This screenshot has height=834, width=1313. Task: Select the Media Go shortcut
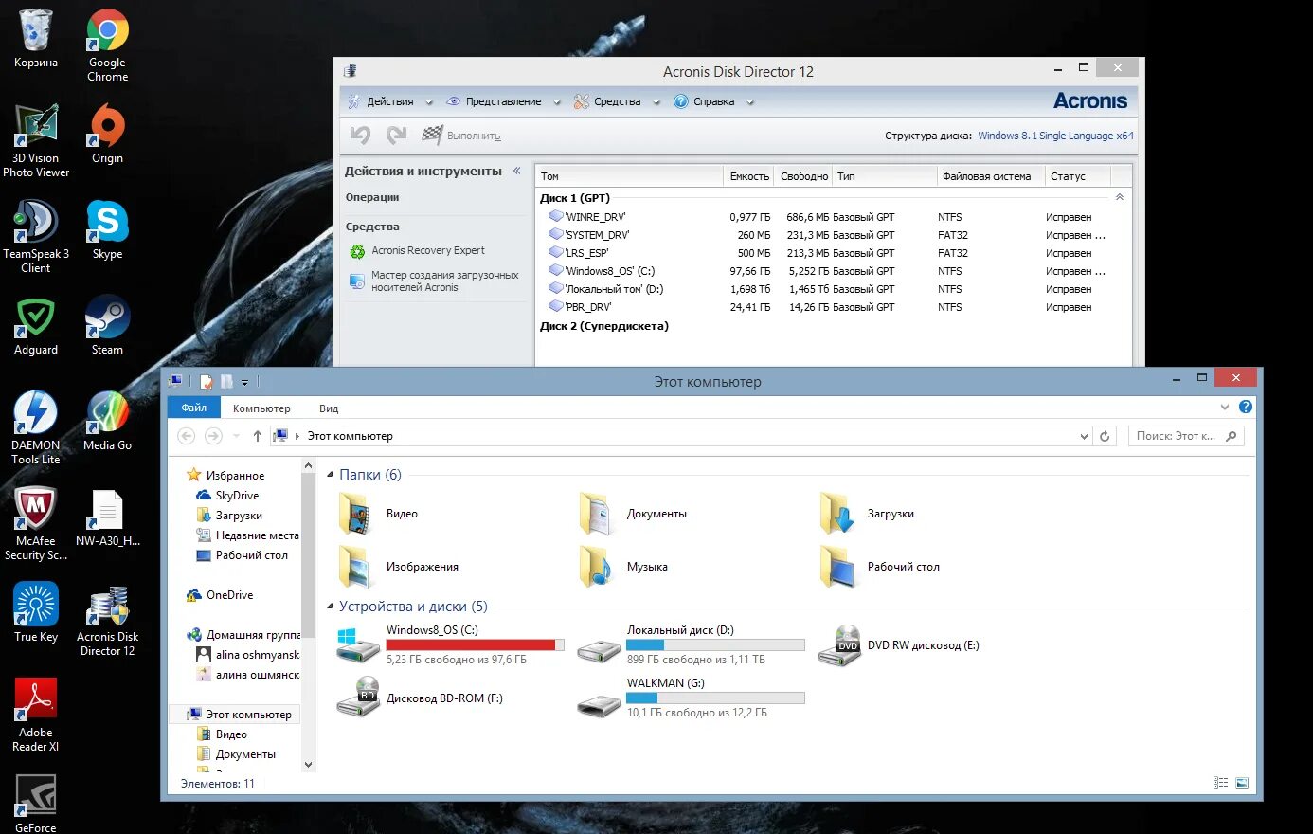(107, 421)
